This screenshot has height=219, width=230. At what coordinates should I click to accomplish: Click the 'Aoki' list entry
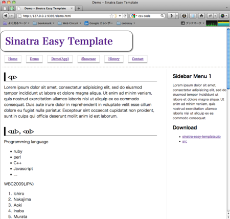click(18, 205)
